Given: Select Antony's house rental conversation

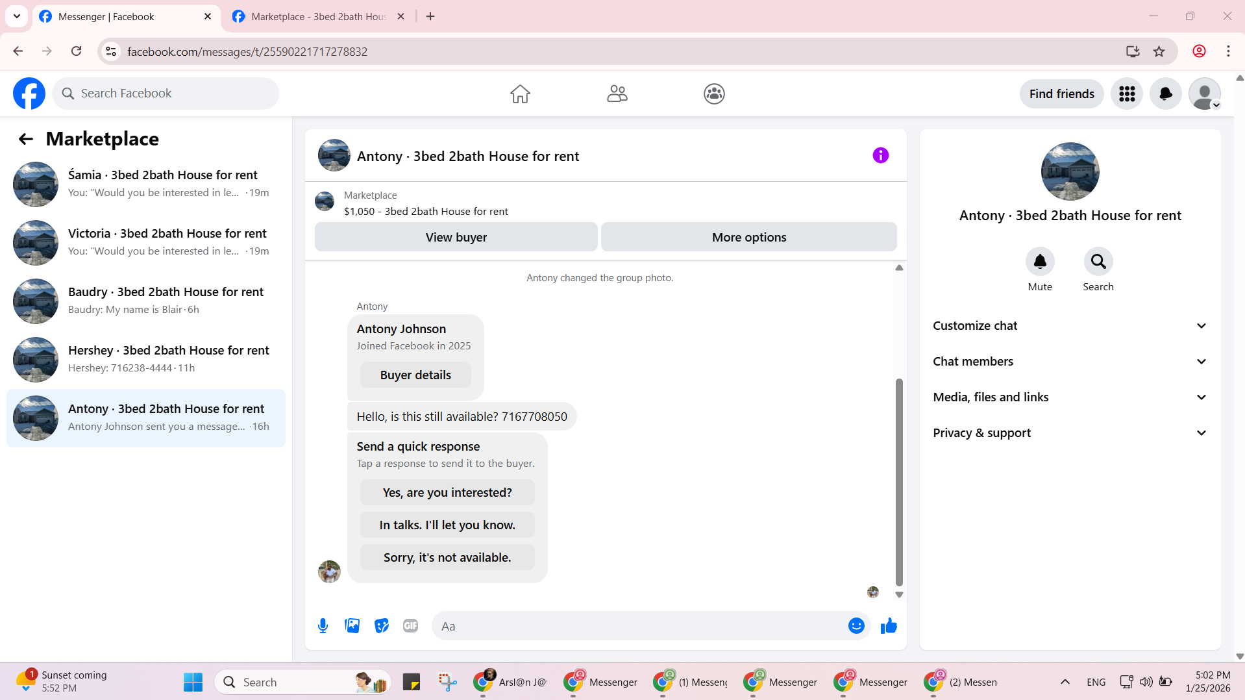Looking at the screenshot, I should tap(146, 418).
